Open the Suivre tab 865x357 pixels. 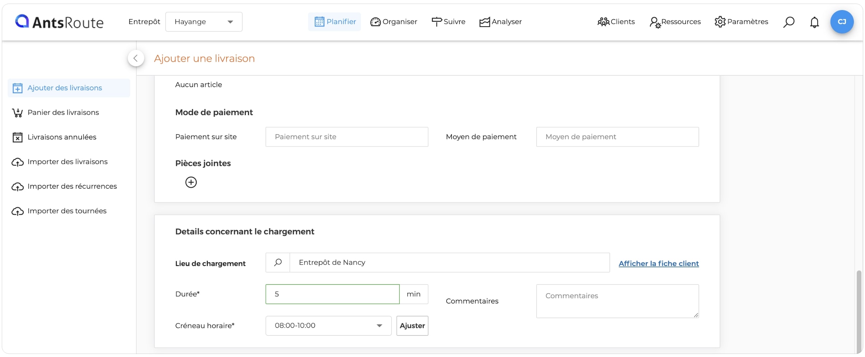click(448, 22)
